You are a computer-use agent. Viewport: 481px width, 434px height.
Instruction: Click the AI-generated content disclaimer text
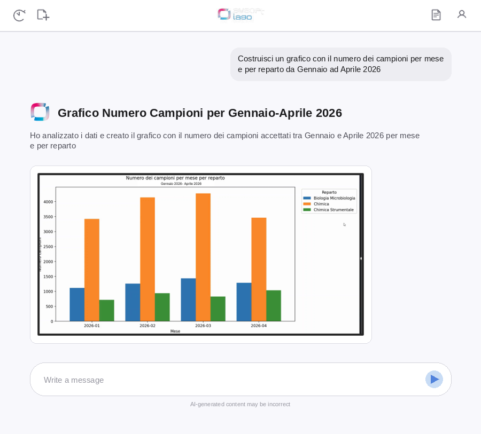[240, 404]
